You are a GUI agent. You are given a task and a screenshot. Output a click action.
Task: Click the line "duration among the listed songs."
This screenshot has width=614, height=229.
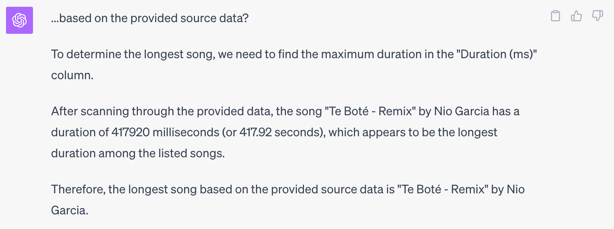tap(138, 154)
